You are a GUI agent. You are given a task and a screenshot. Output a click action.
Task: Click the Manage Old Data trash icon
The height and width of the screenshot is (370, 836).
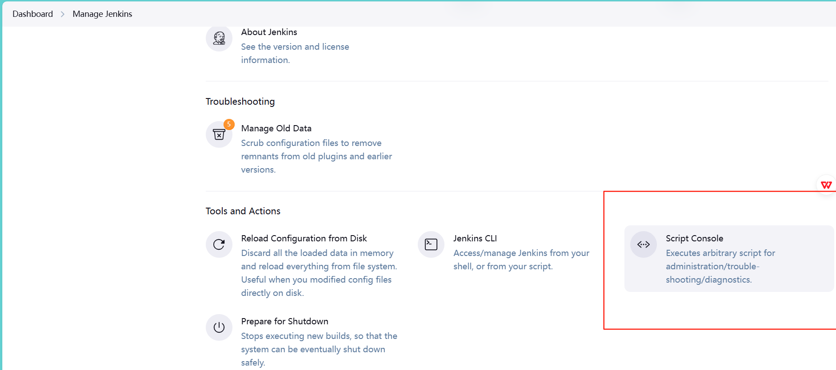219,134
